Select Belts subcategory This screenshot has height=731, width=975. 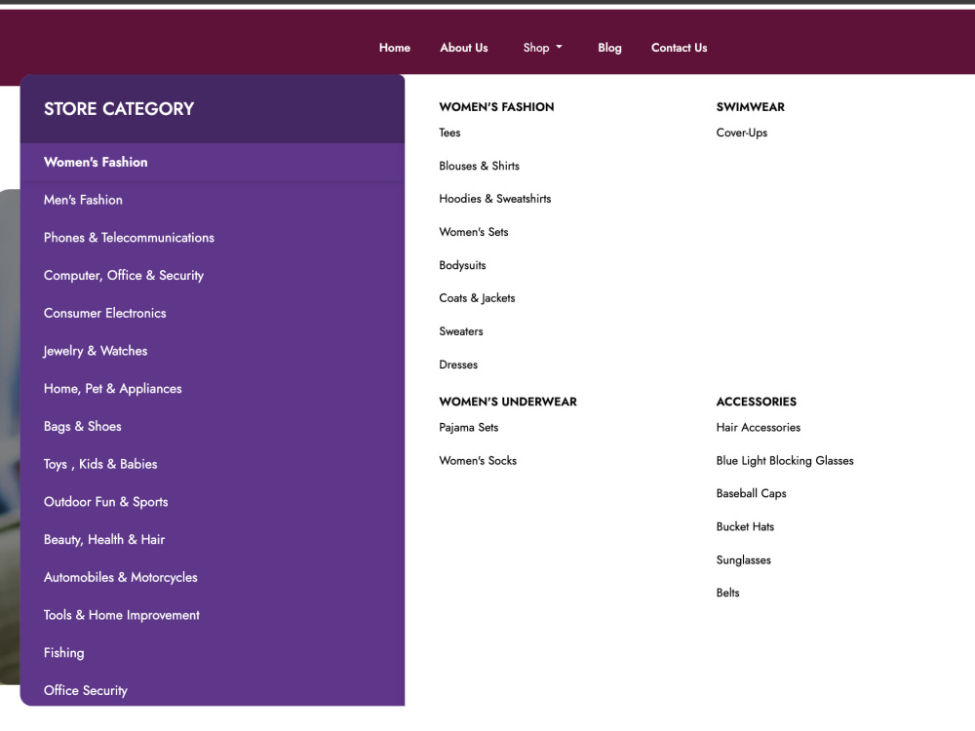(727, 593)
